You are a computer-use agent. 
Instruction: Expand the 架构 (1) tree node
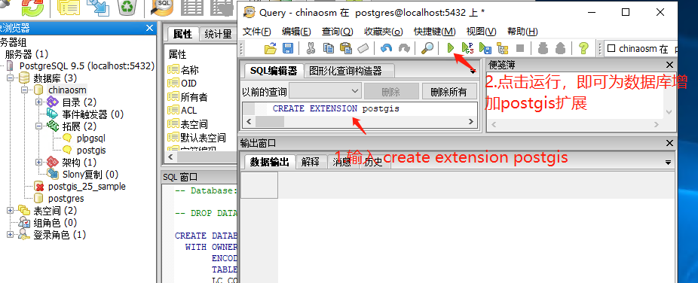pyautogui.click(x=38, y=162)
